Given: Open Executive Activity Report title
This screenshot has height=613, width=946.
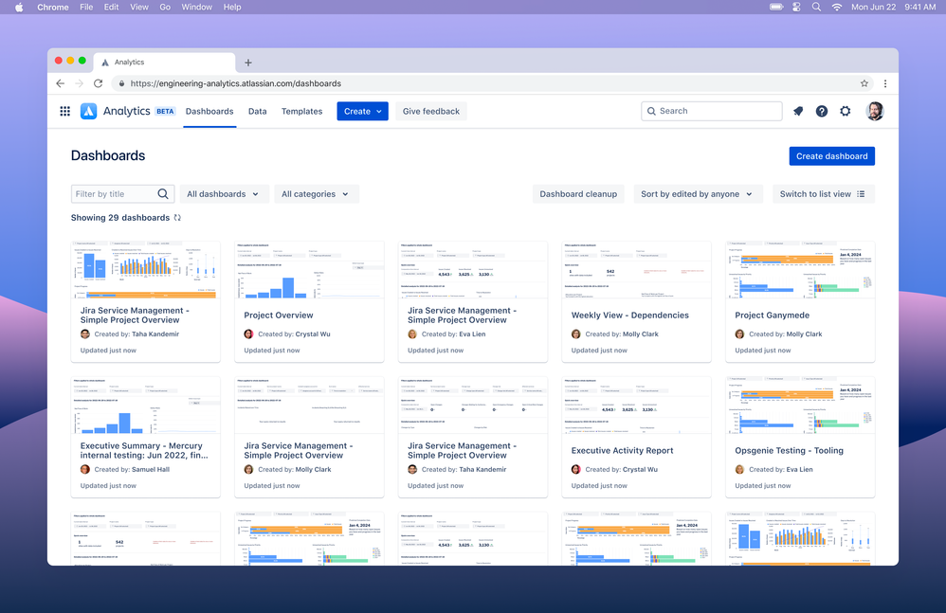Looking at the screenshot, I should 622,450.
